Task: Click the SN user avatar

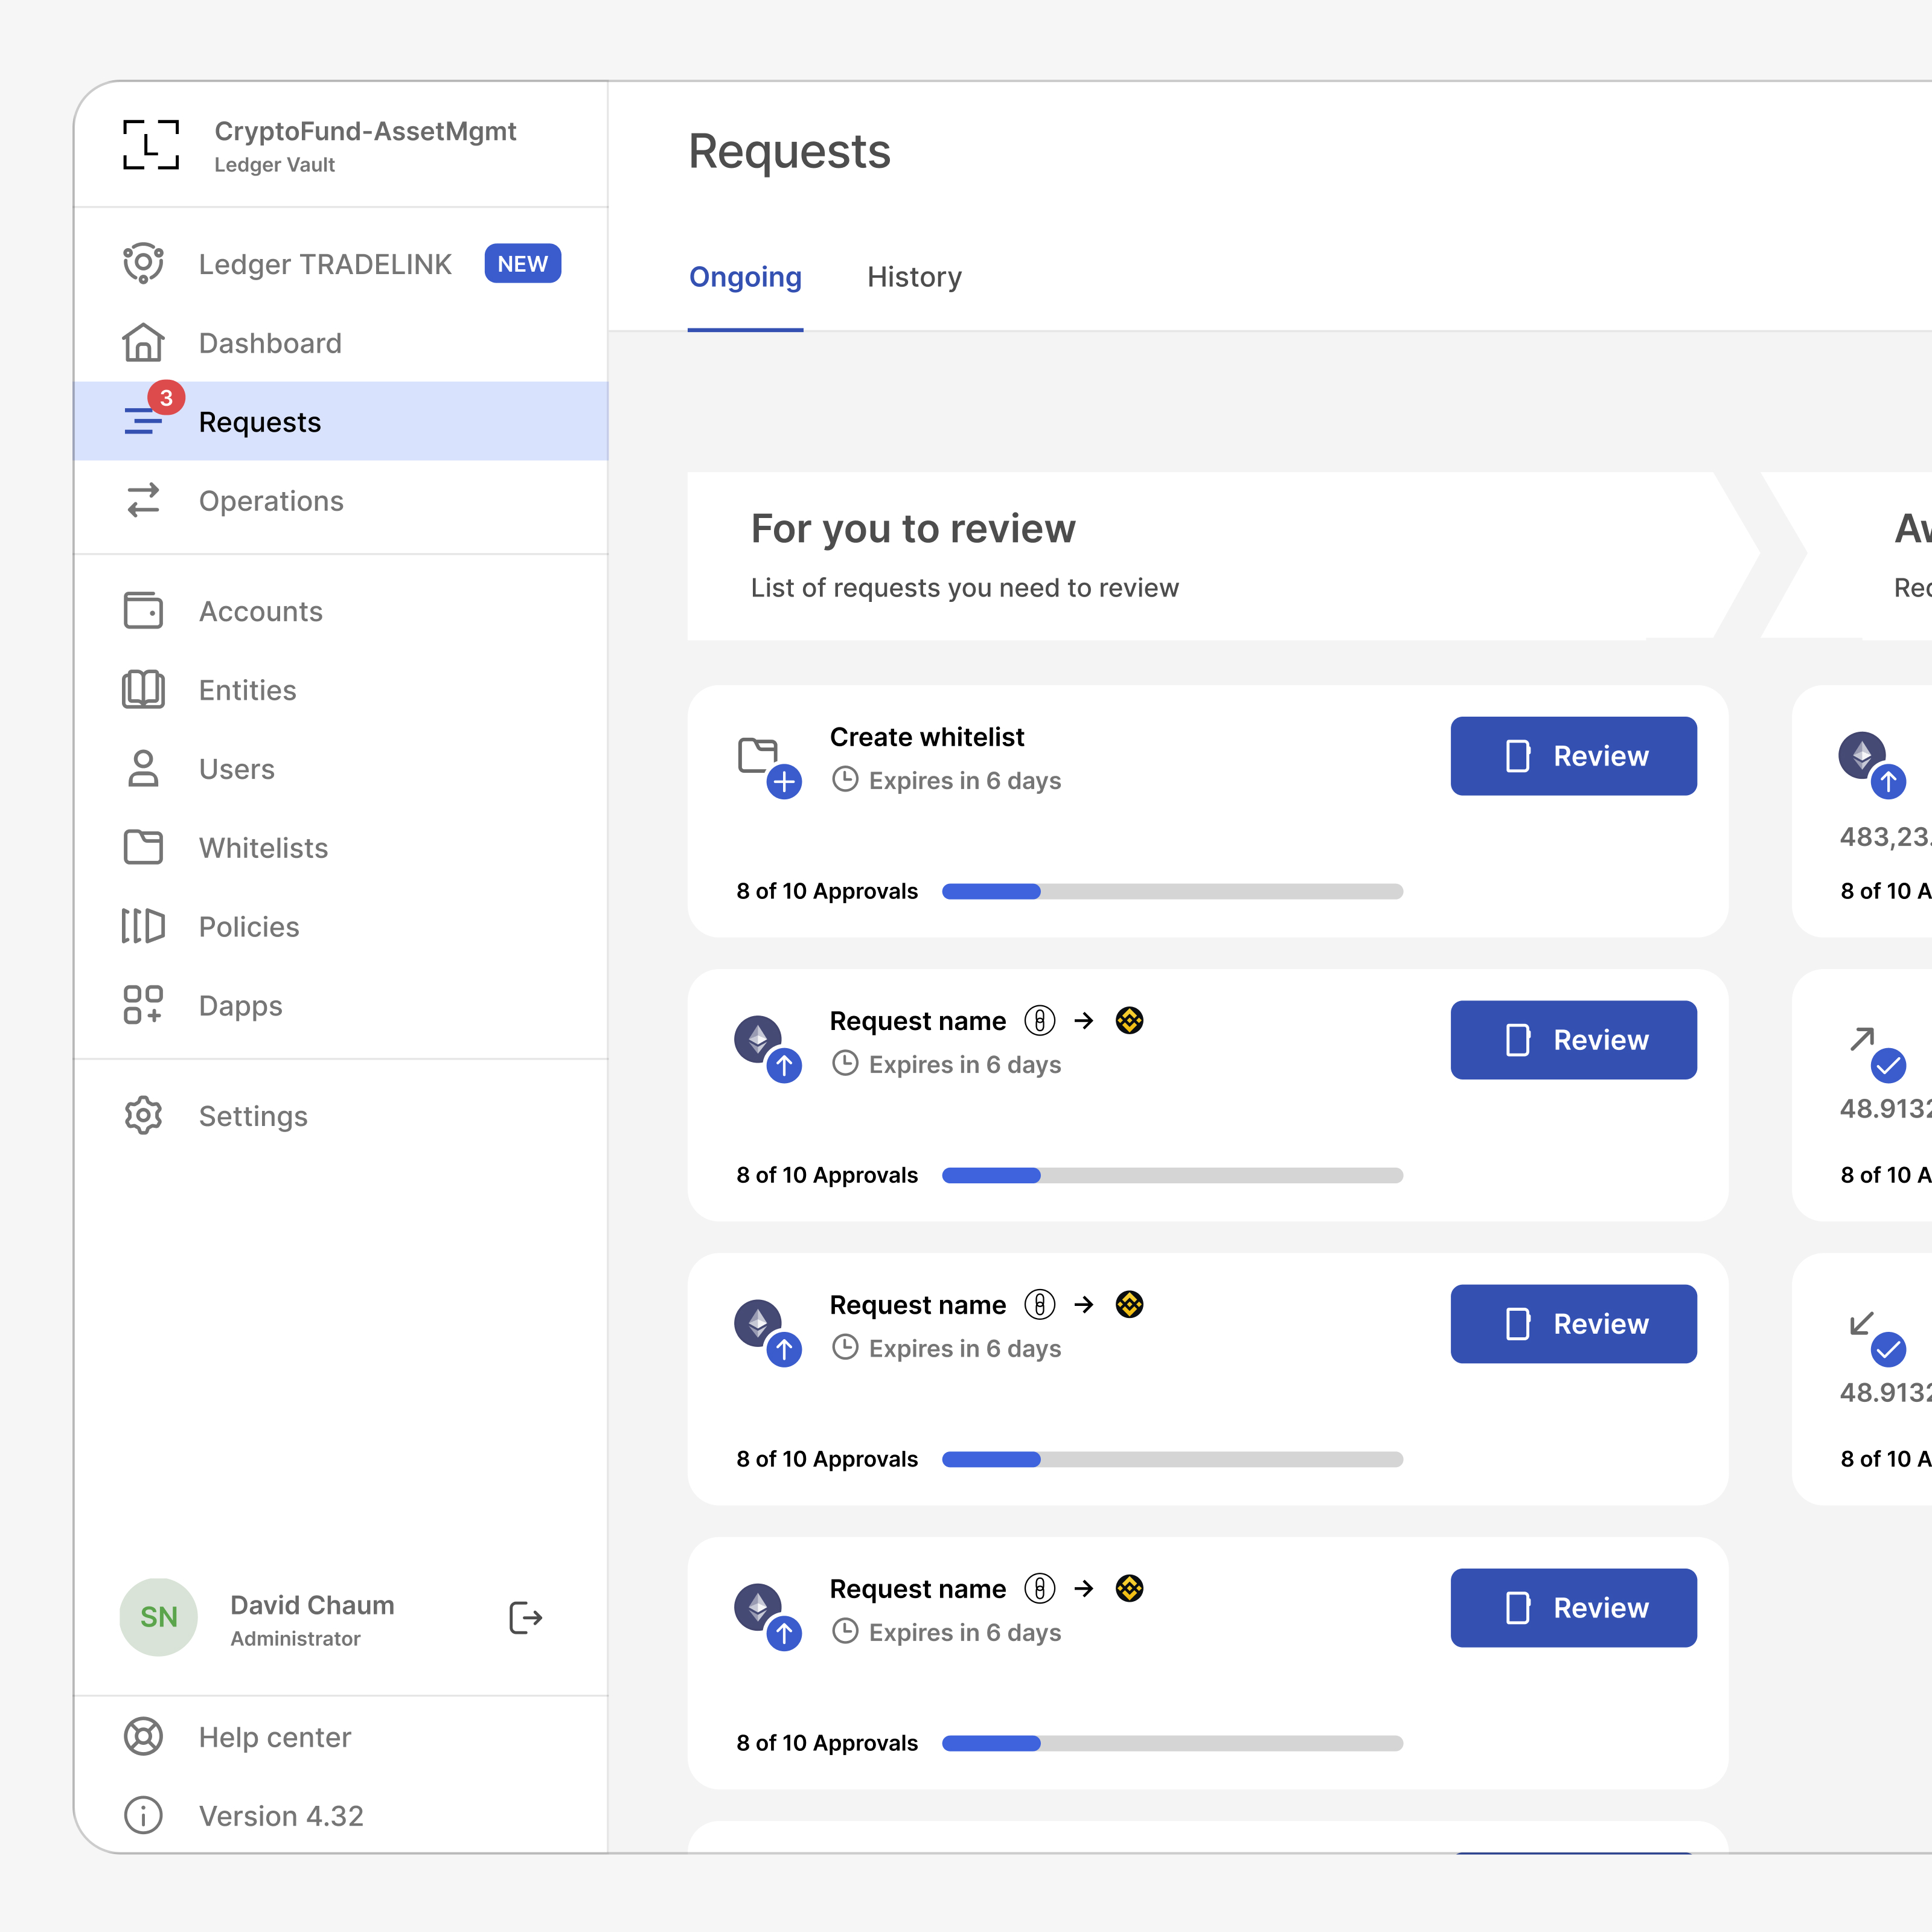Action: pos(158,1617)
